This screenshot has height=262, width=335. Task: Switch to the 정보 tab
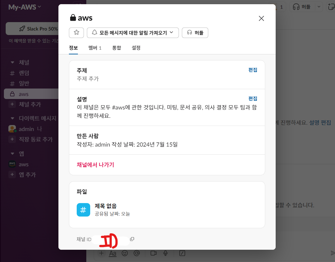tap(73, 48)
